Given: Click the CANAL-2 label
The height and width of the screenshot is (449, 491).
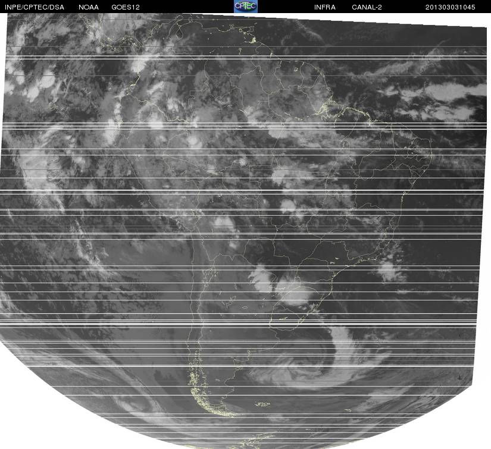Looking at the screenshot, I should (367, 7).
